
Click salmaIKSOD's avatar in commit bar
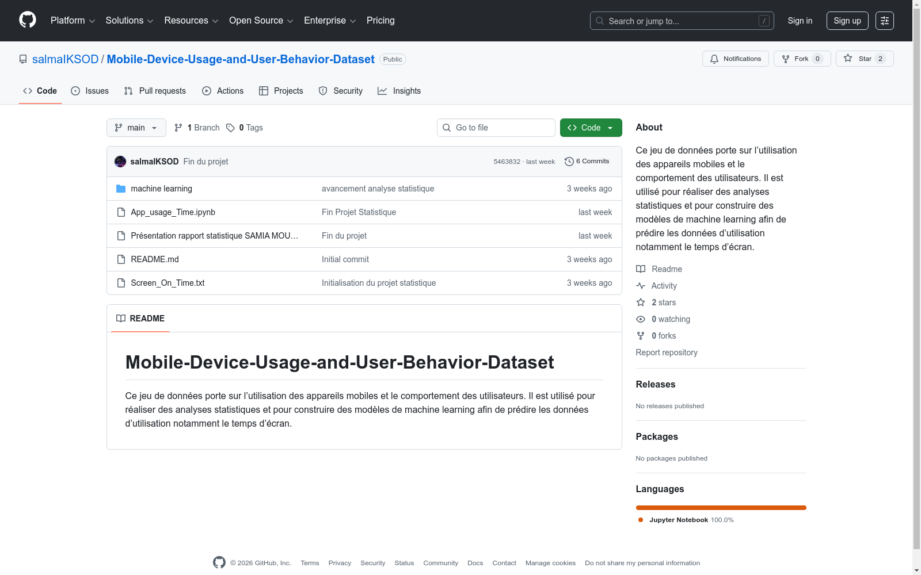120,162
